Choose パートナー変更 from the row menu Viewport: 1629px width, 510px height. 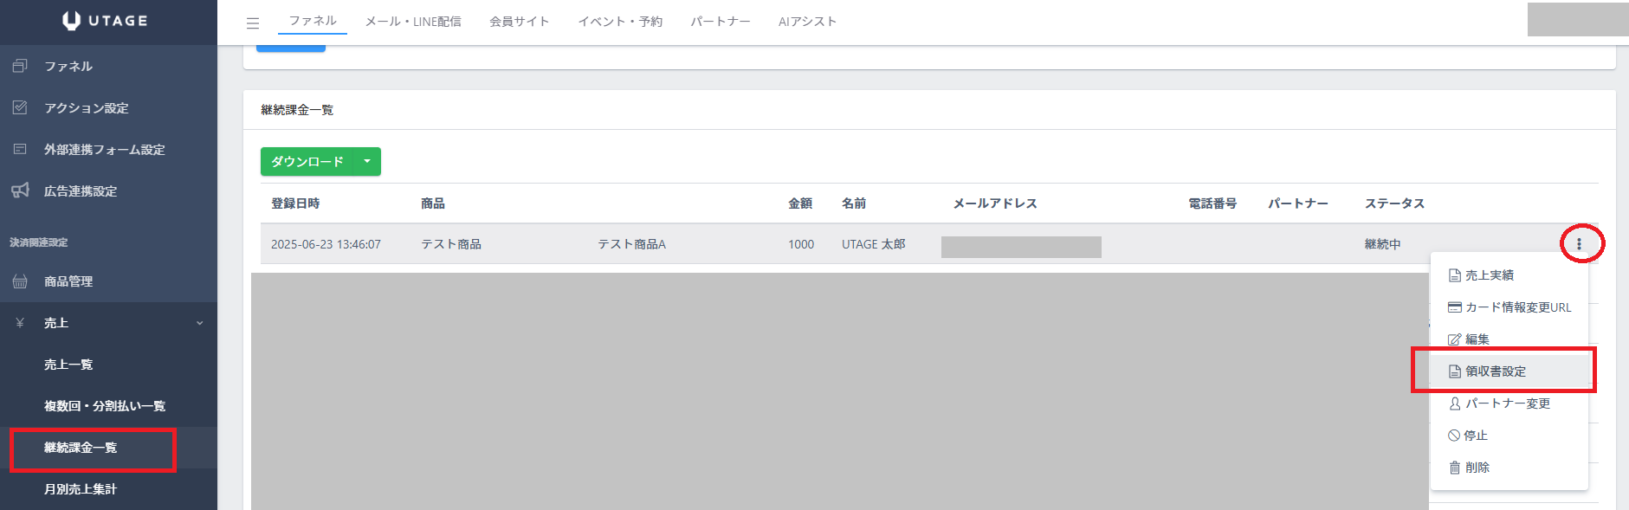[x=1509, y=403]
